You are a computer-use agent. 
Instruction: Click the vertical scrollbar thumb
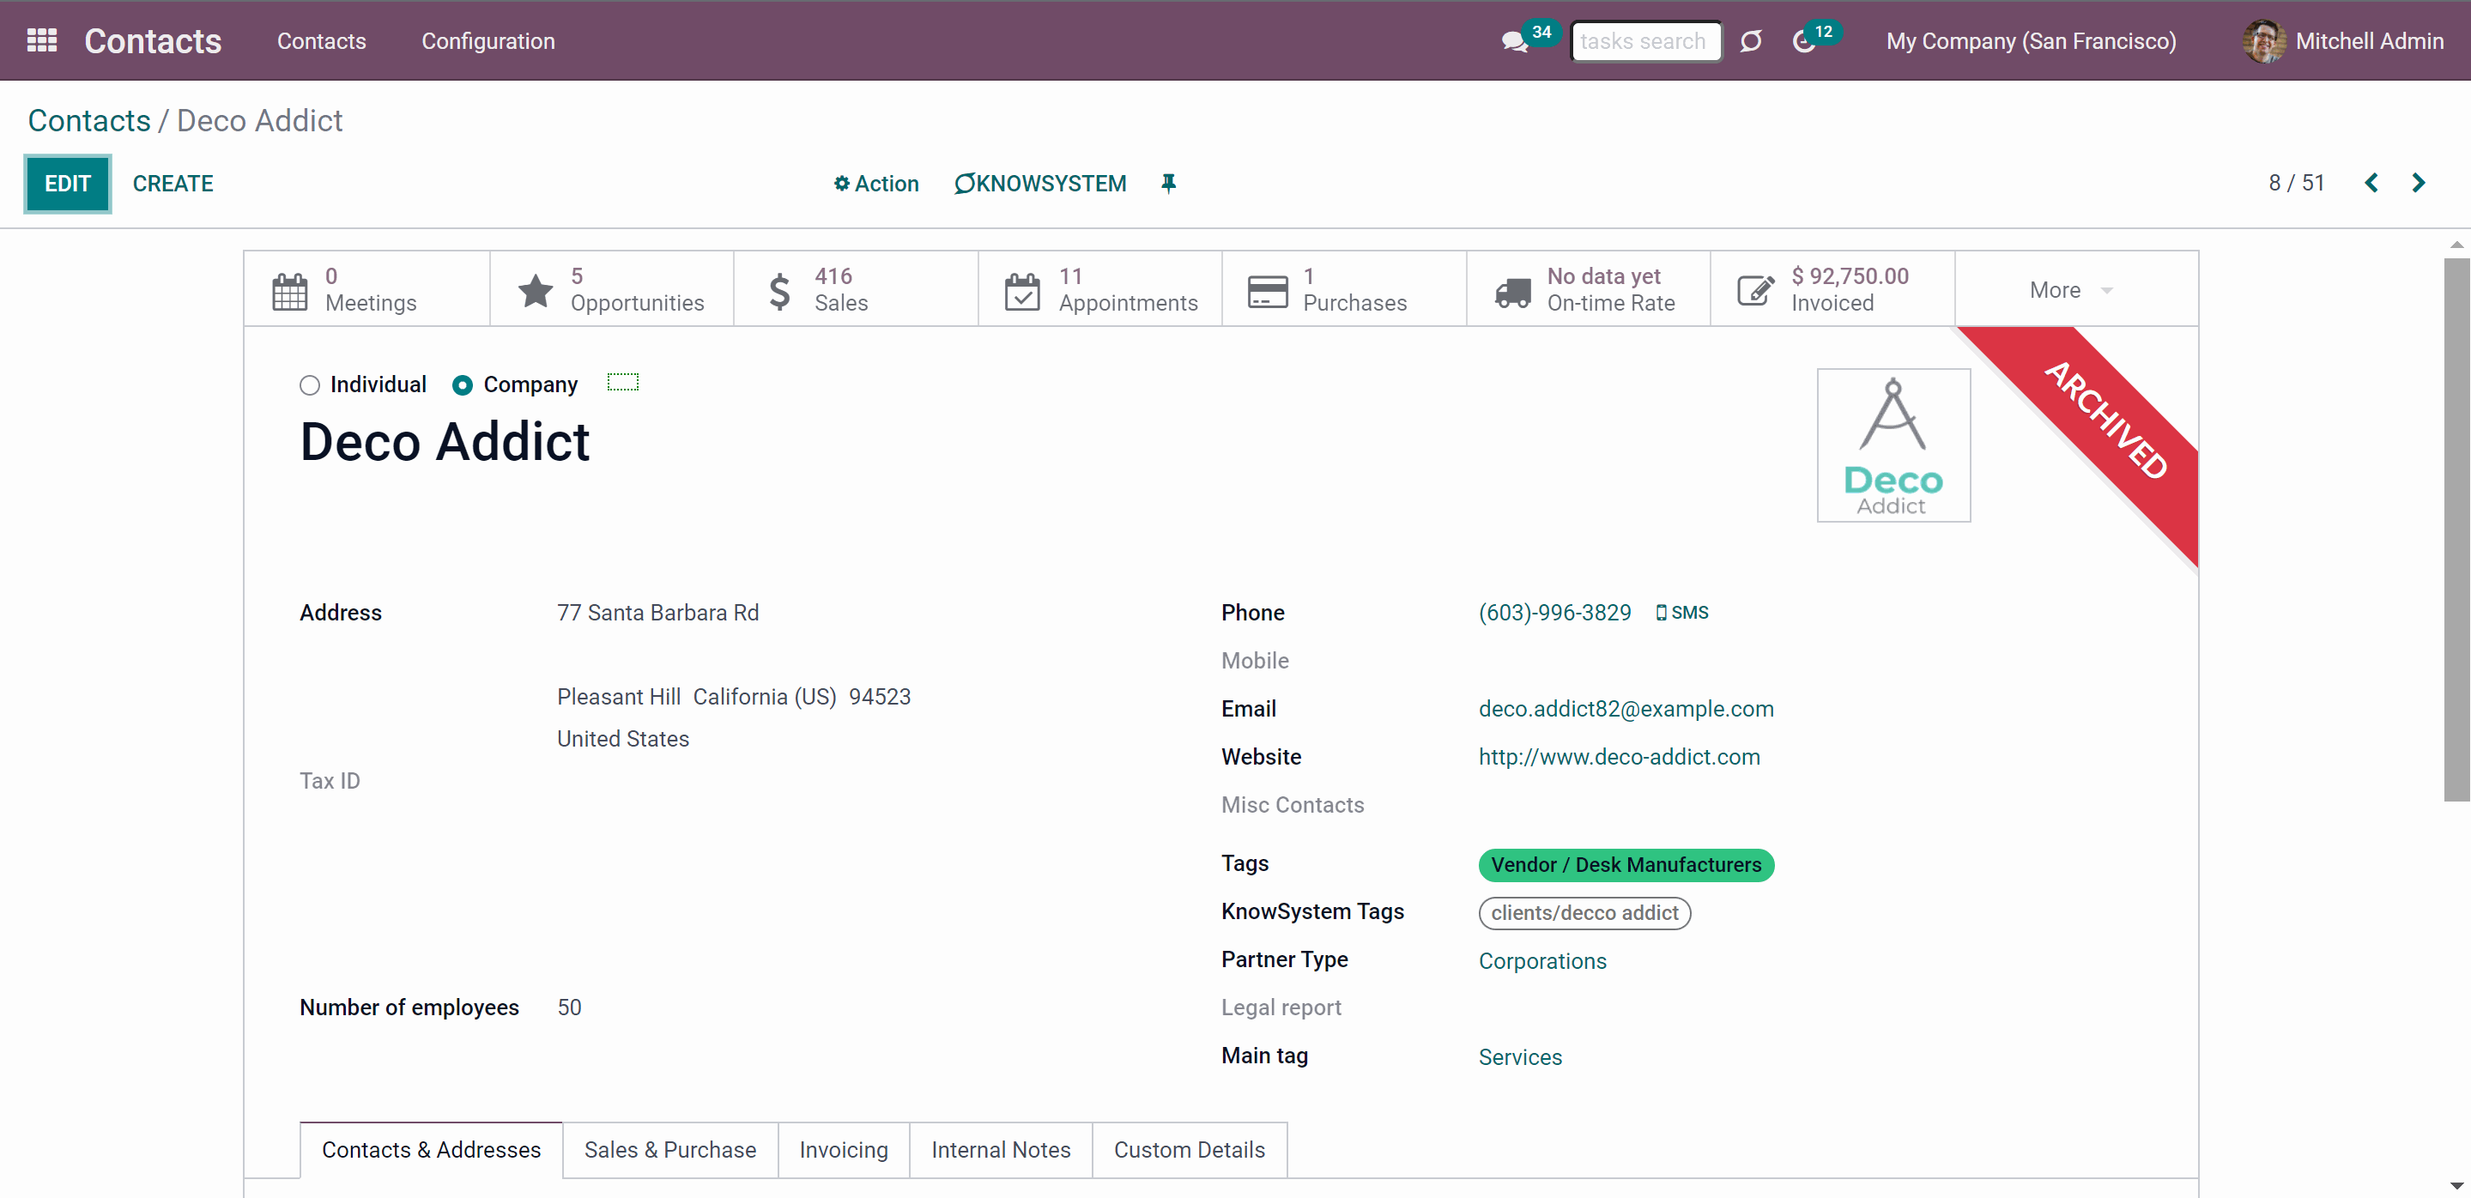coord(2456,528)
